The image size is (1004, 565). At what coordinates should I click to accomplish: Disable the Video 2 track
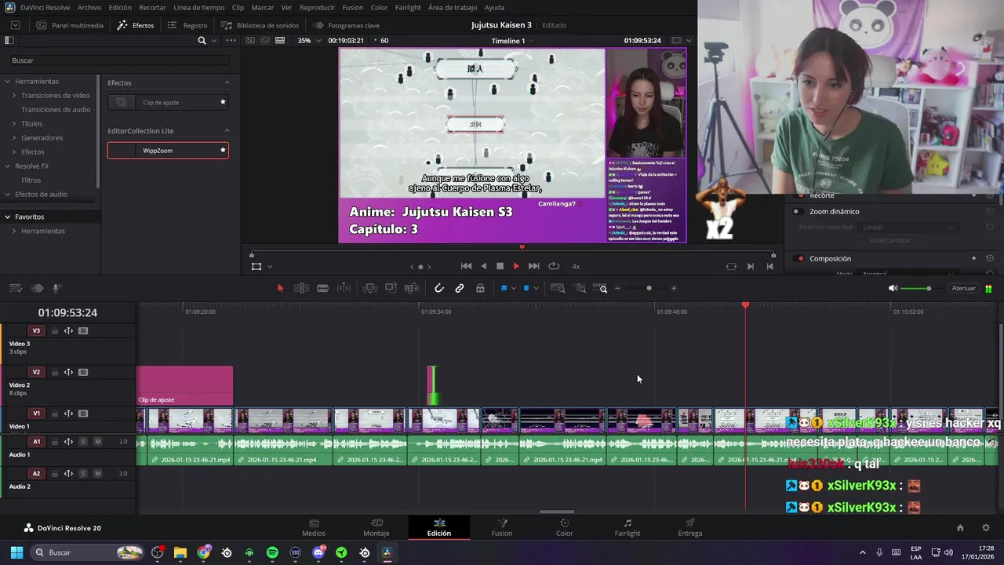[83, 372]
